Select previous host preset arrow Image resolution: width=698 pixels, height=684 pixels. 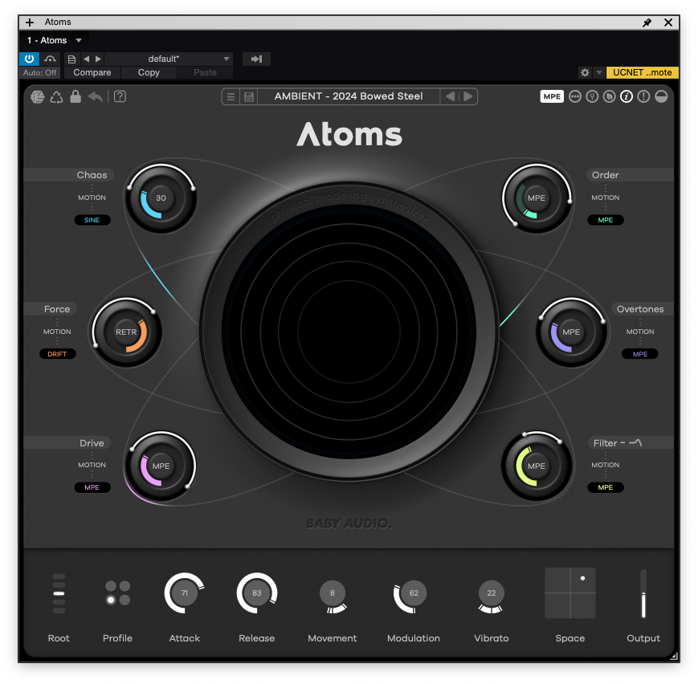pos(87,59)
